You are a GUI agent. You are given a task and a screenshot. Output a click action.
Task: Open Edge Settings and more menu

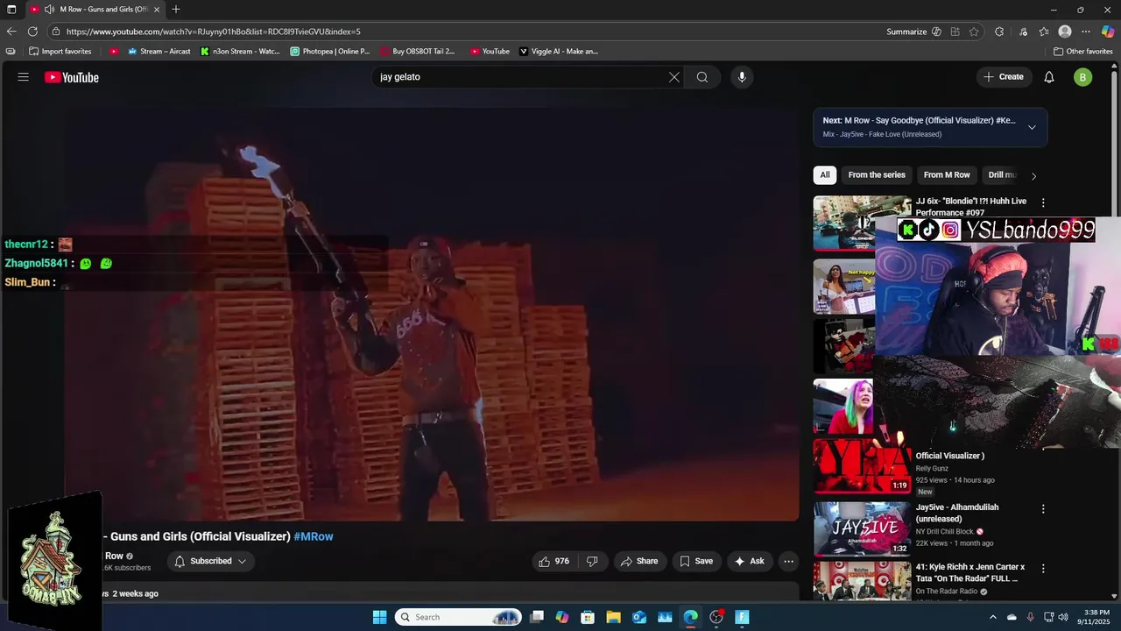(1086, 32)
